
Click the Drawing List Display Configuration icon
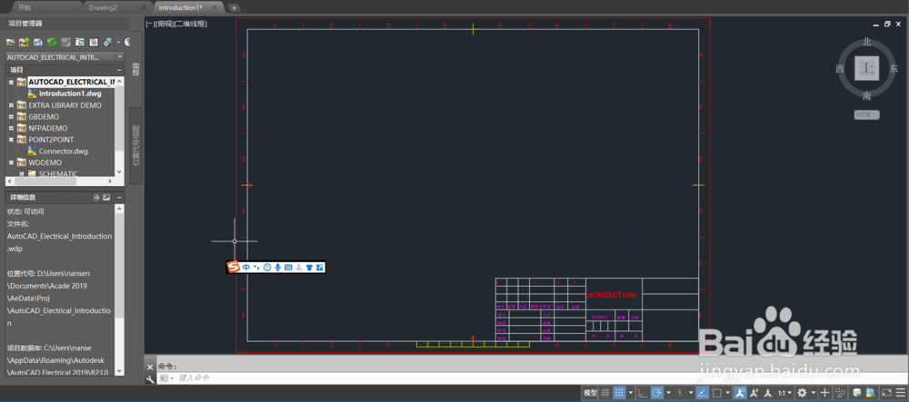[x=94, y=43]
